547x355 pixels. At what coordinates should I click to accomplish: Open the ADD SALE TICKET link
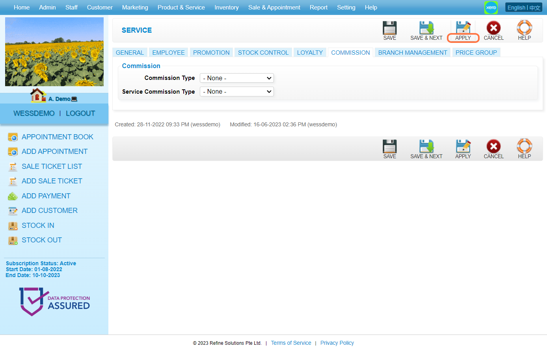tap(52, 181)
